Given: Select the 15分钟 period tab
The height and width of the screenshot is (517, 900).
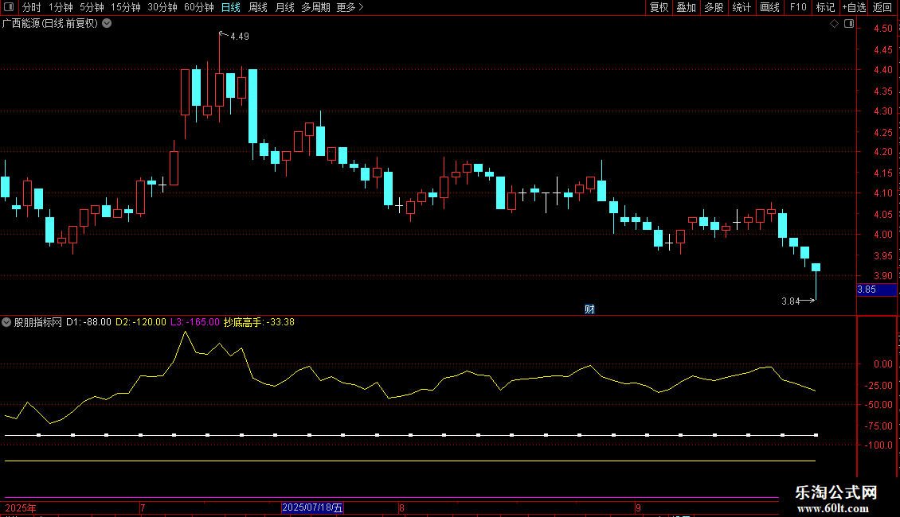Looking at the screenshot, I should (126, 7).
